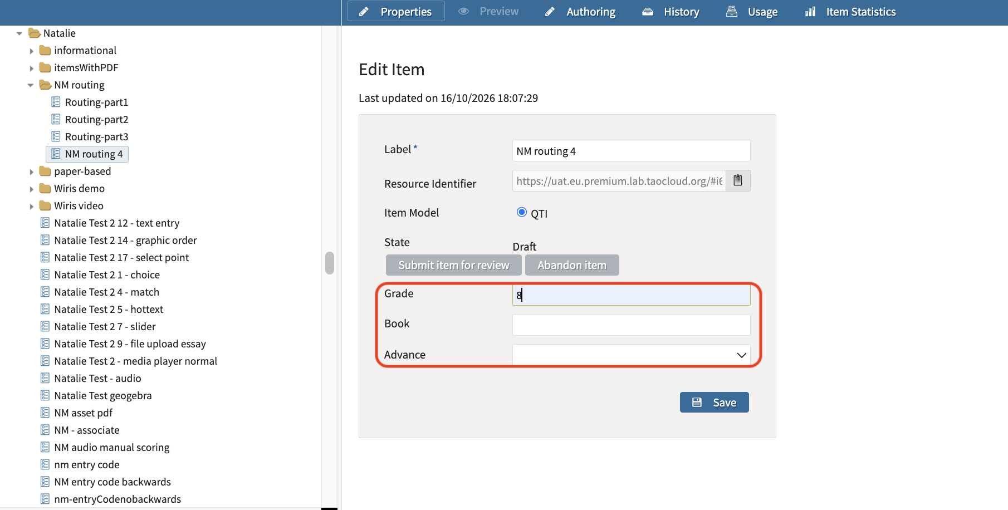
Task: Click the Book input field
Action: tap(632, 325)
